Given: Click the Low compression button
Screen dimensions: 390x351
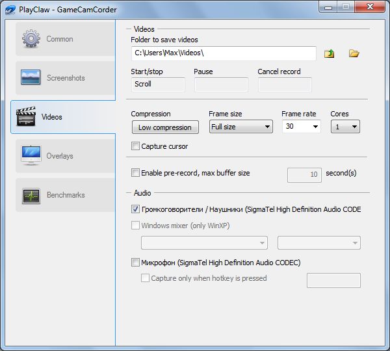Looking at the screenshot, I should (x=165, y=127).
